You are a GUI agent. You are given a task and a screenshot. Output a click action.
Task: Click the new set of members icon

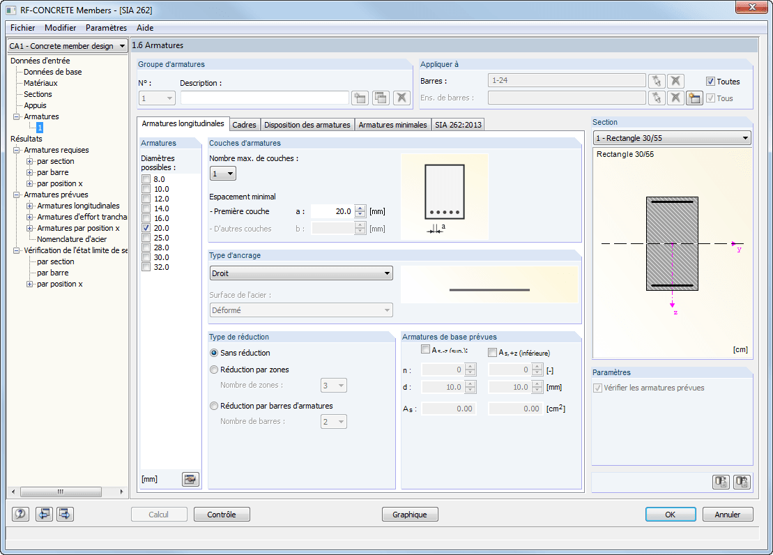[695, 98]
